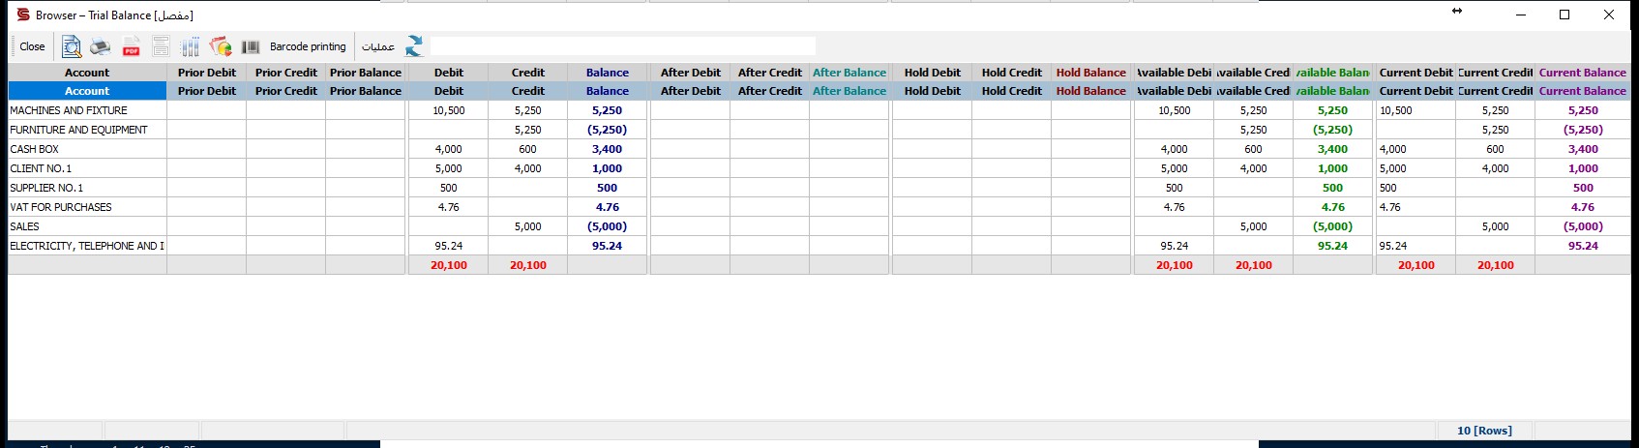Click Current Debit total 20,100 footer
Image resolution: width=1639 pixels, height=448 pixels.
pyautogui.click(x=1416, y=265)
